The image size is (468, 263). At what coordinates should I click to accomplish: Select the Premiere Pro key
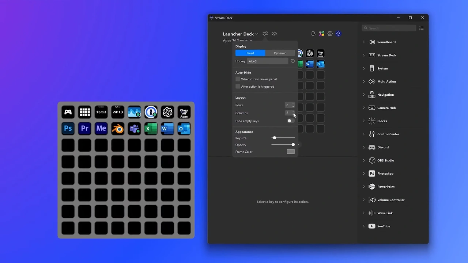pos(84,129)
